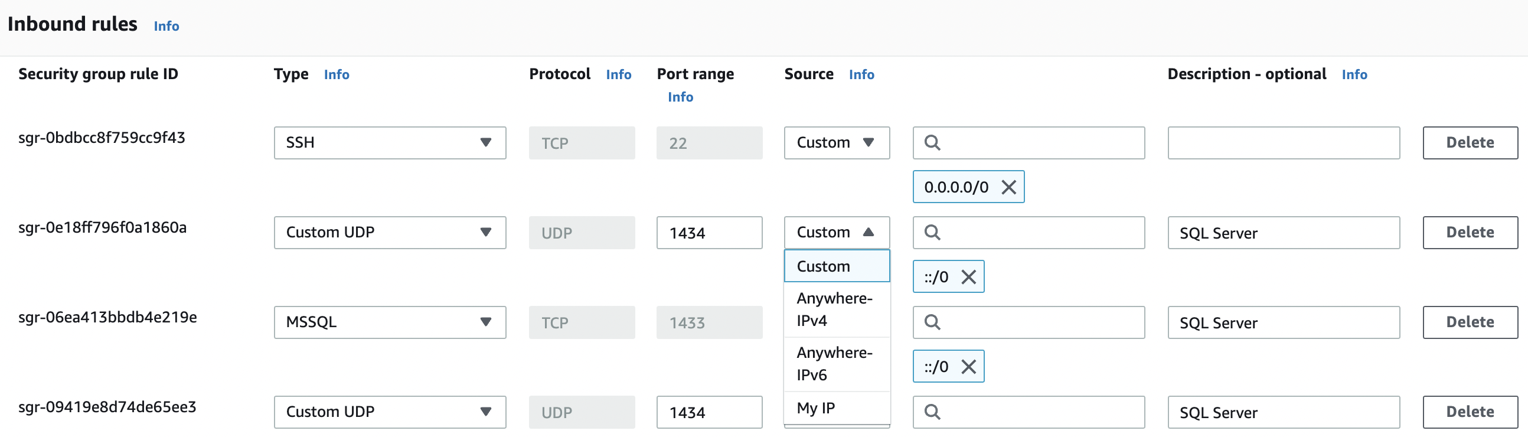This screenshot has width=1528, height=437.
Task: Open Custom source dropdown for SSH rule
Action: (x=837, y=143)
